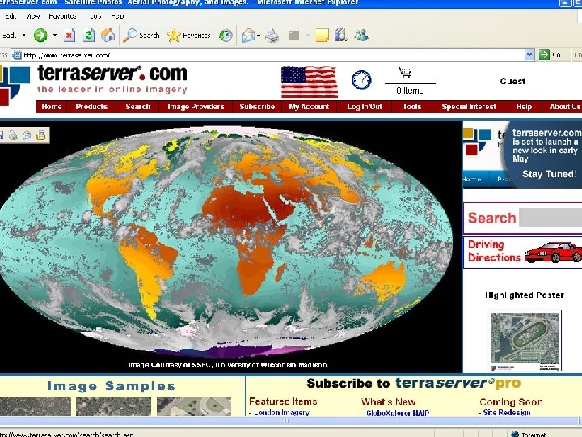
Task: Click the American flag image
Action: (x=309, y=82)
